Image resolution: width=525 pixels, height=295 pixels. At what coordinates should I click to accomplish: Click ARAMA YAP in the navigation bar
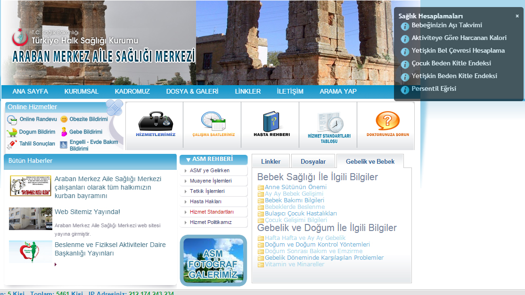337,91
